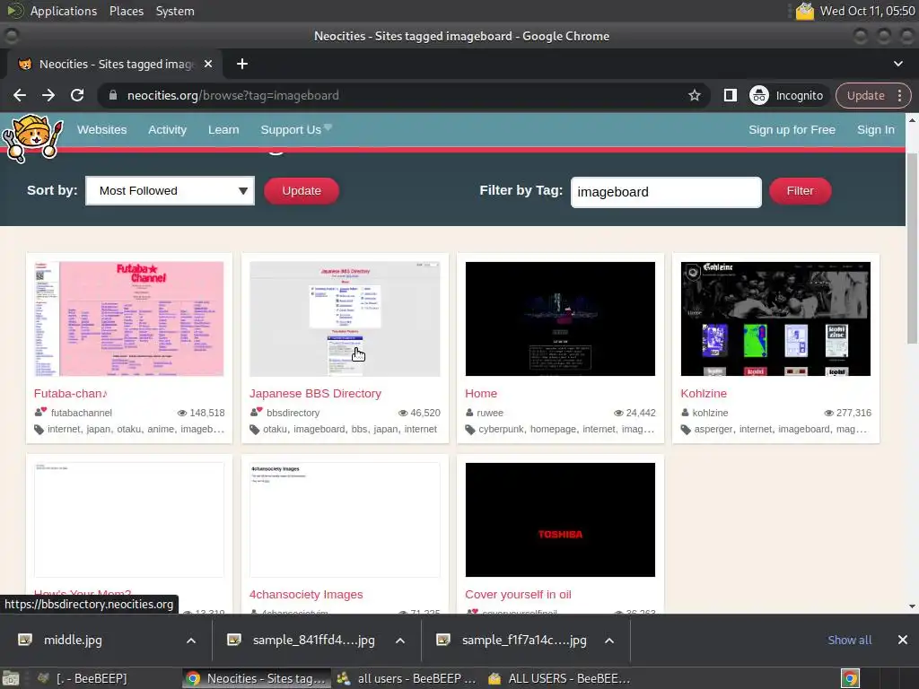
Task: Click the bbs tag under Japanese BBS Directory
Action: point(359,430)
